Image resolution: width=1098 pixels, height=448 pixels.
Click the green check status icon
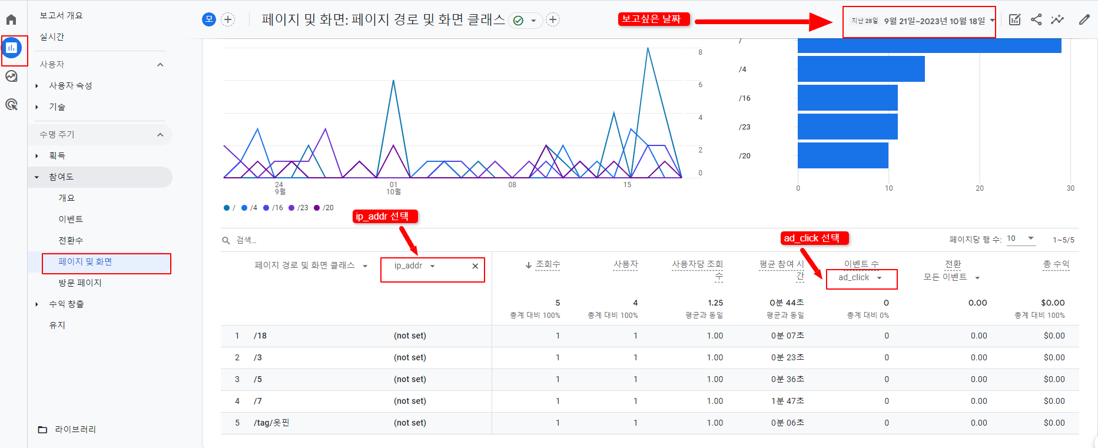[x=518, y=21]
